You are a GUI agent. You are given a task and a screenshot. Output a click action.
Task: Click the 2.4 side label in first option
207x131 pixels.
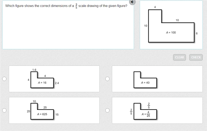[57, 83]
